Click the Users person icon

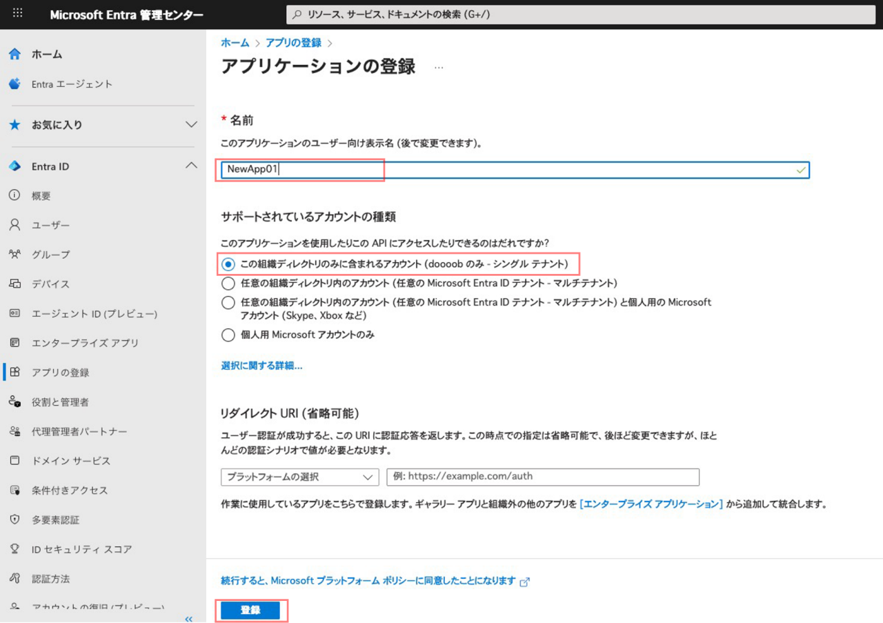point(14,226)
